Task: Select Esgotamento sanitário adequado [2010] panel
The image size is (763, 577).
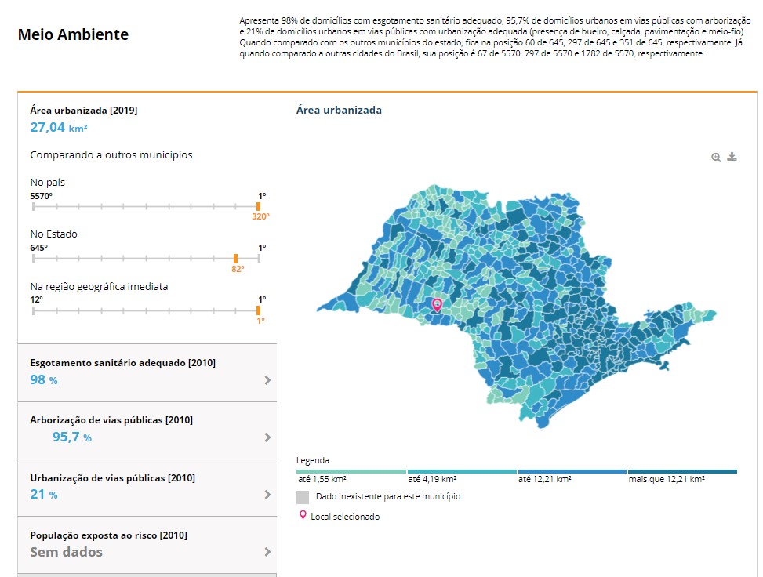Action: (147, 373)
